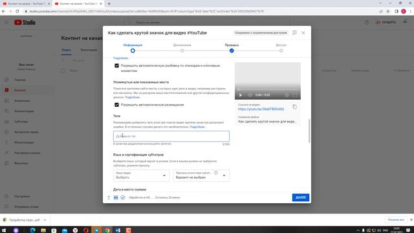Image resolution: width=414 pixels, height=233 pixels.
Task: Click the YouTube Studio logo
Action: coord(25,23)
